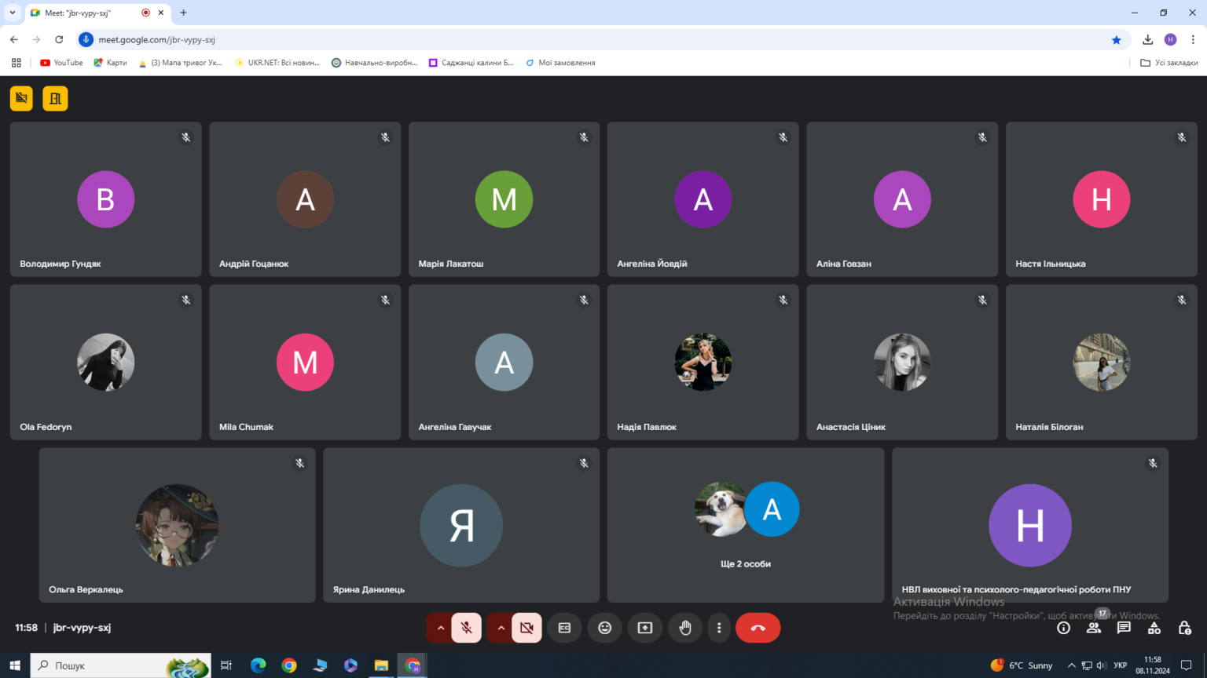Open the "Ще 2 особи" participants tile
The width and height of the screenshot is (1207, 678).
(x=746, y=525)
